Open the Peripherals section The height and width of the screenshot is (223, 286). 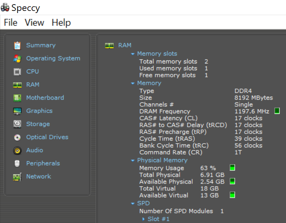click(x=43, y=163)
